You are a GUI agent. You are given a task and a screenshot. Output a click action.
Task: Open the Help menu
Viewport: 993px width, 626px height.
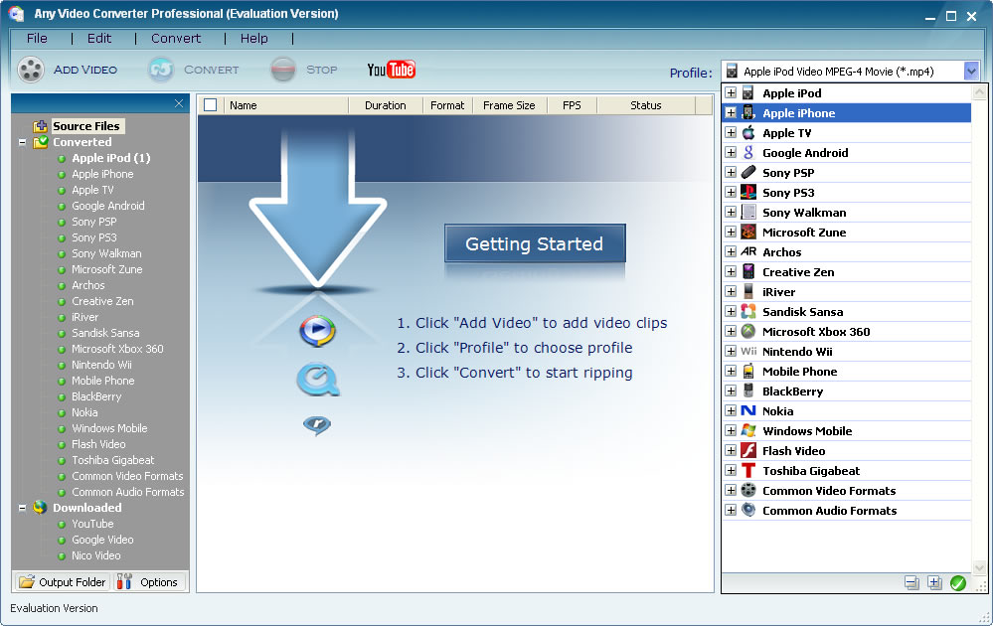(253, 39)
